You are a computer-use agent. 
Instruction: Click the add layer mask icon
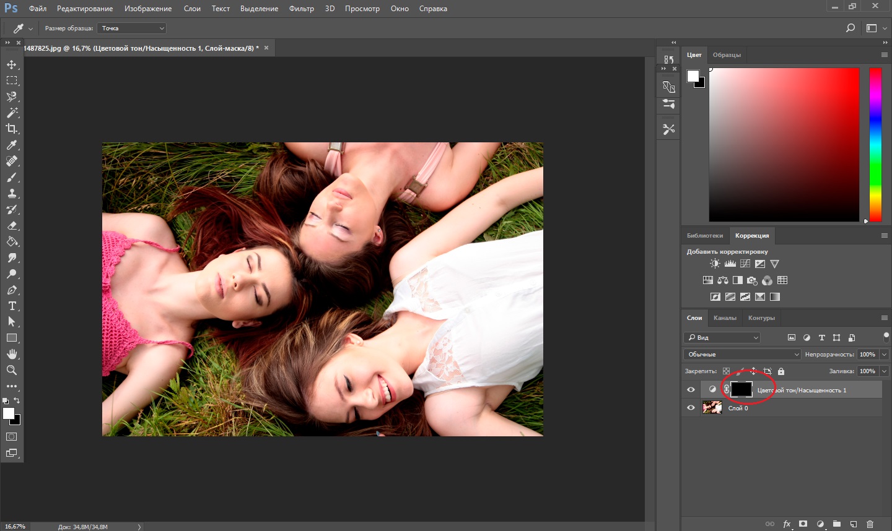[803, 524]
